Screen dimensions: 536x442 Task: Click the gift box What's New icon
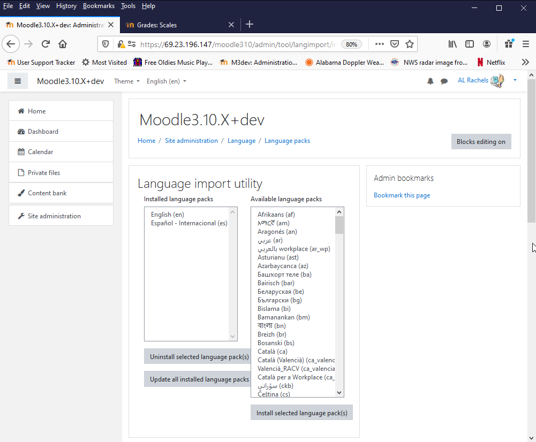509,44
